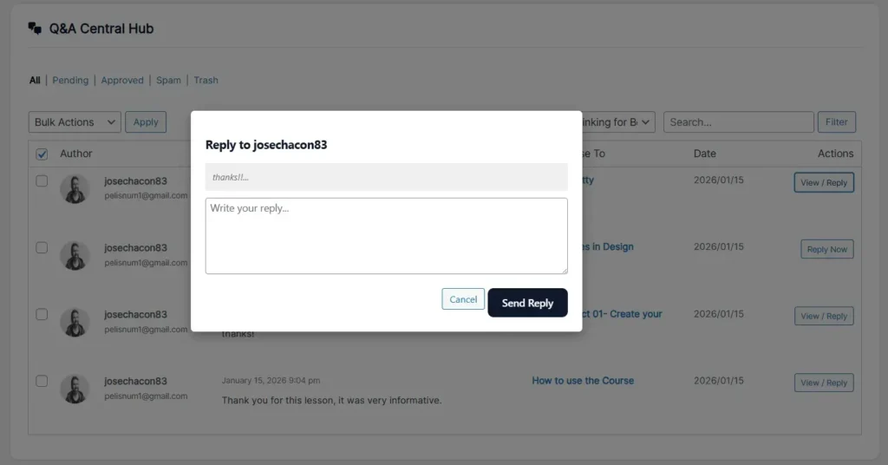This screenshot has width=888, height=465.
Task: Switch to the Pending filter tab
Action: pyautogui.click(x=70, y=81)
